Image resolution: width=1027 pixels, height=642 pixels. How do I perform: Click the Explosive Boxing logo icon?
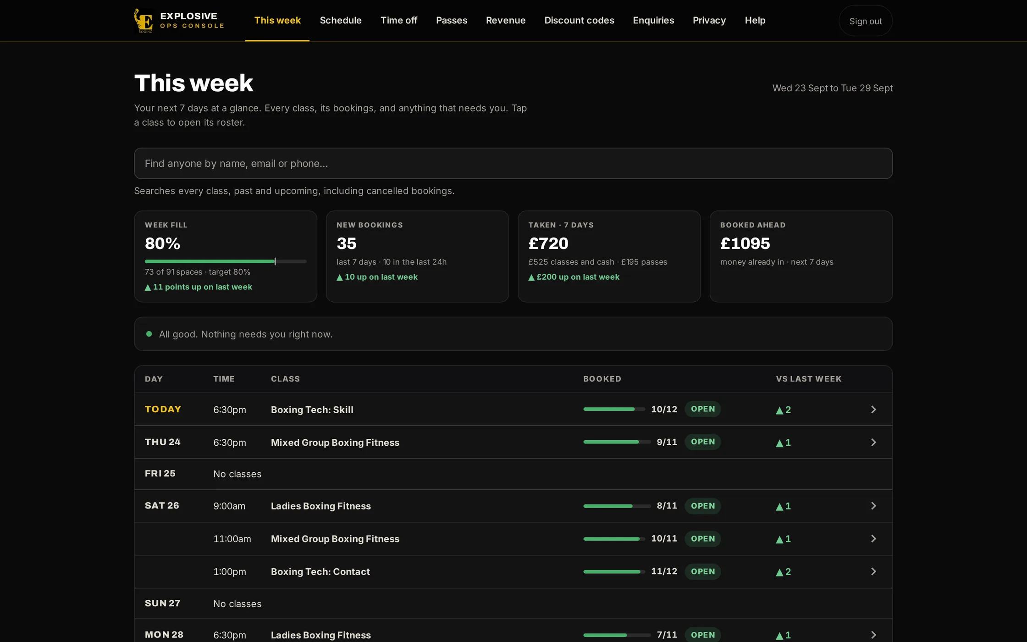tap(144, 21)
